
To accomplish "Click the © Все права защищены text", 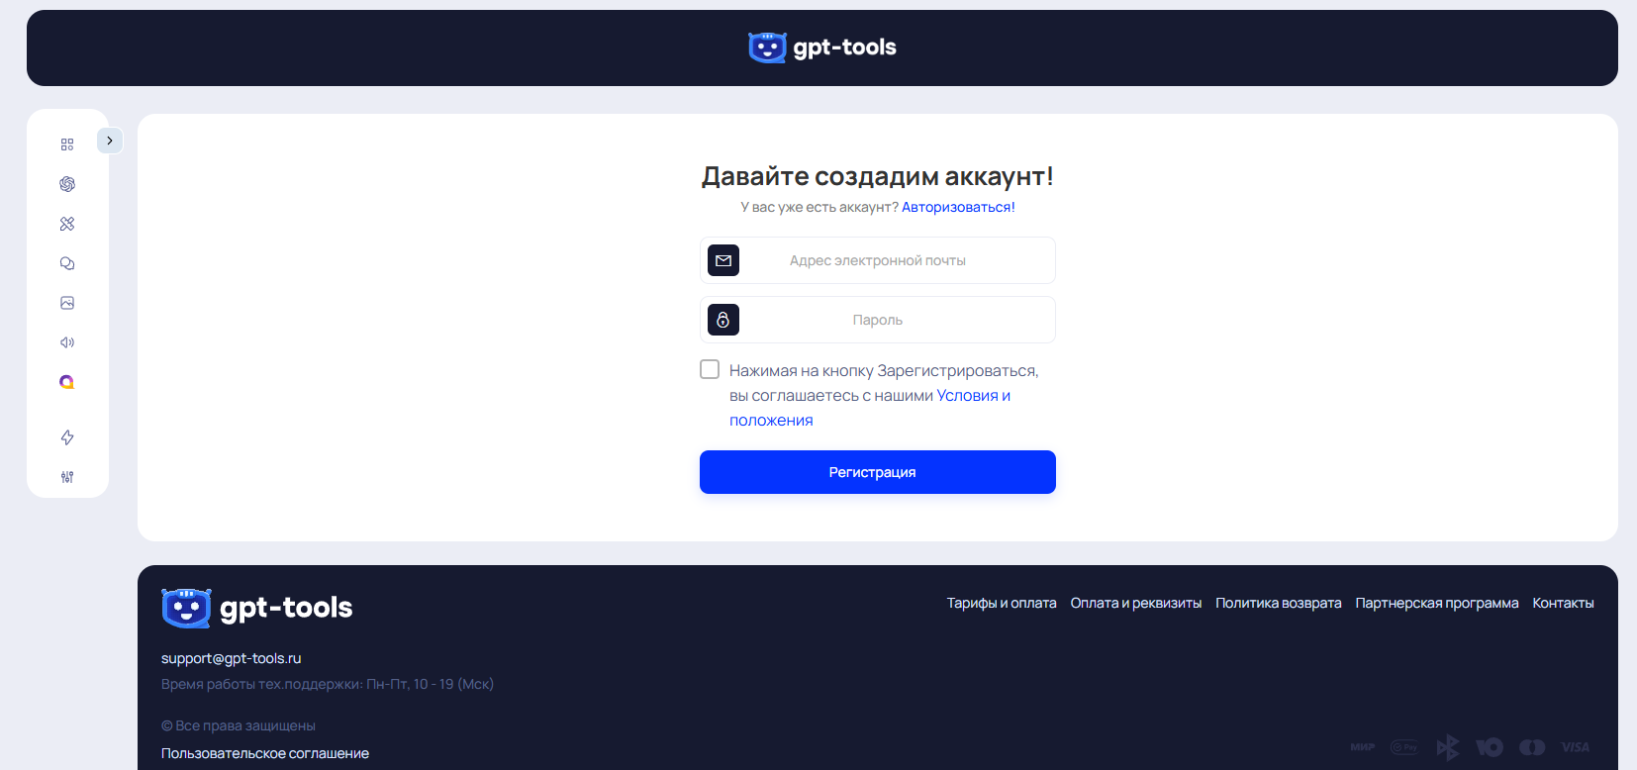I will [x=239, y=725].
